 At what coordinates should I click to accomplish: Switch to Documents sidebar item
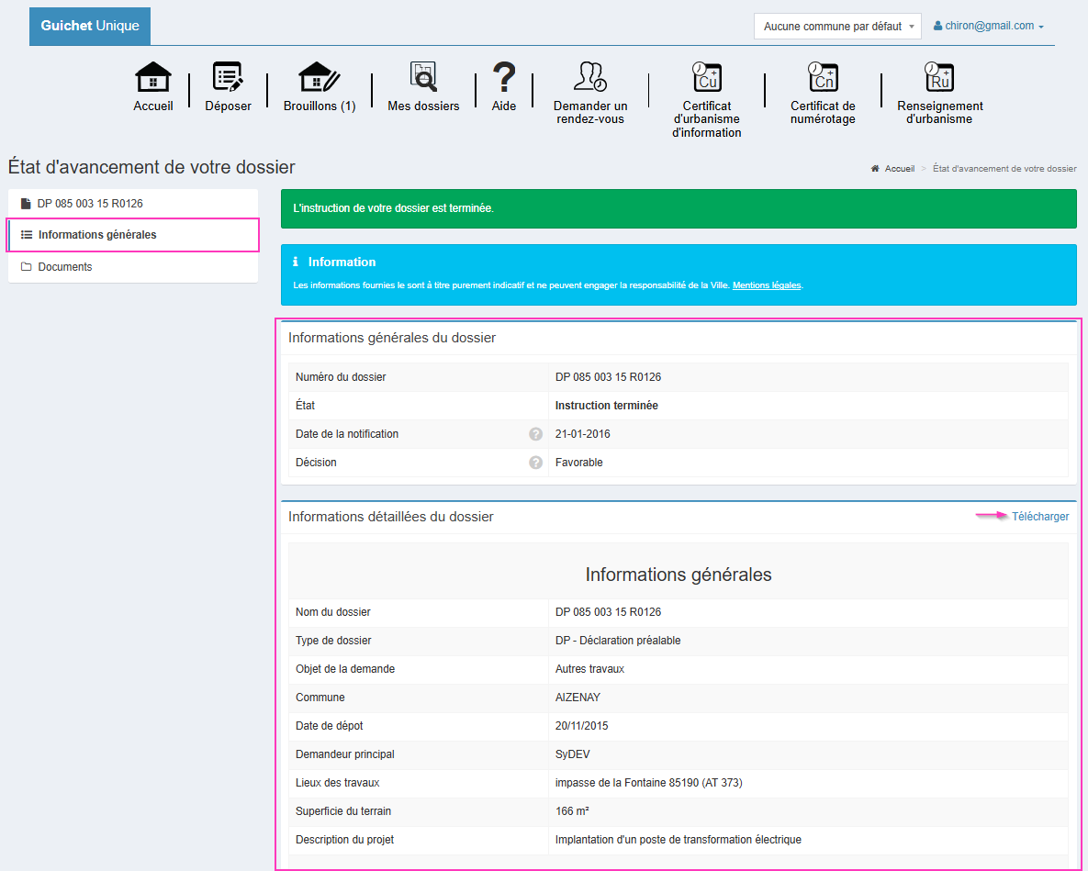[x=65, y=267]
